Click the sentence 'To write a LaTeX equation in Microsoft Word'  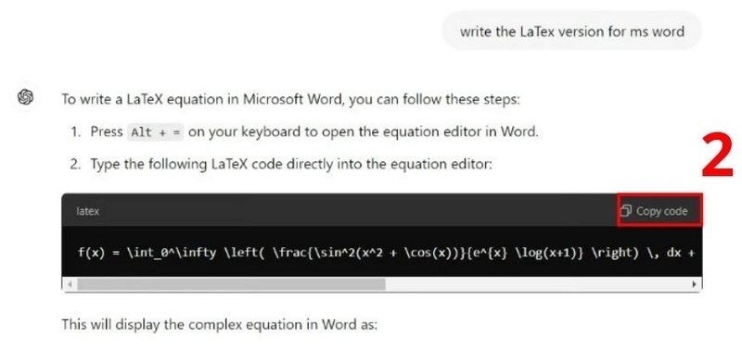201,100
